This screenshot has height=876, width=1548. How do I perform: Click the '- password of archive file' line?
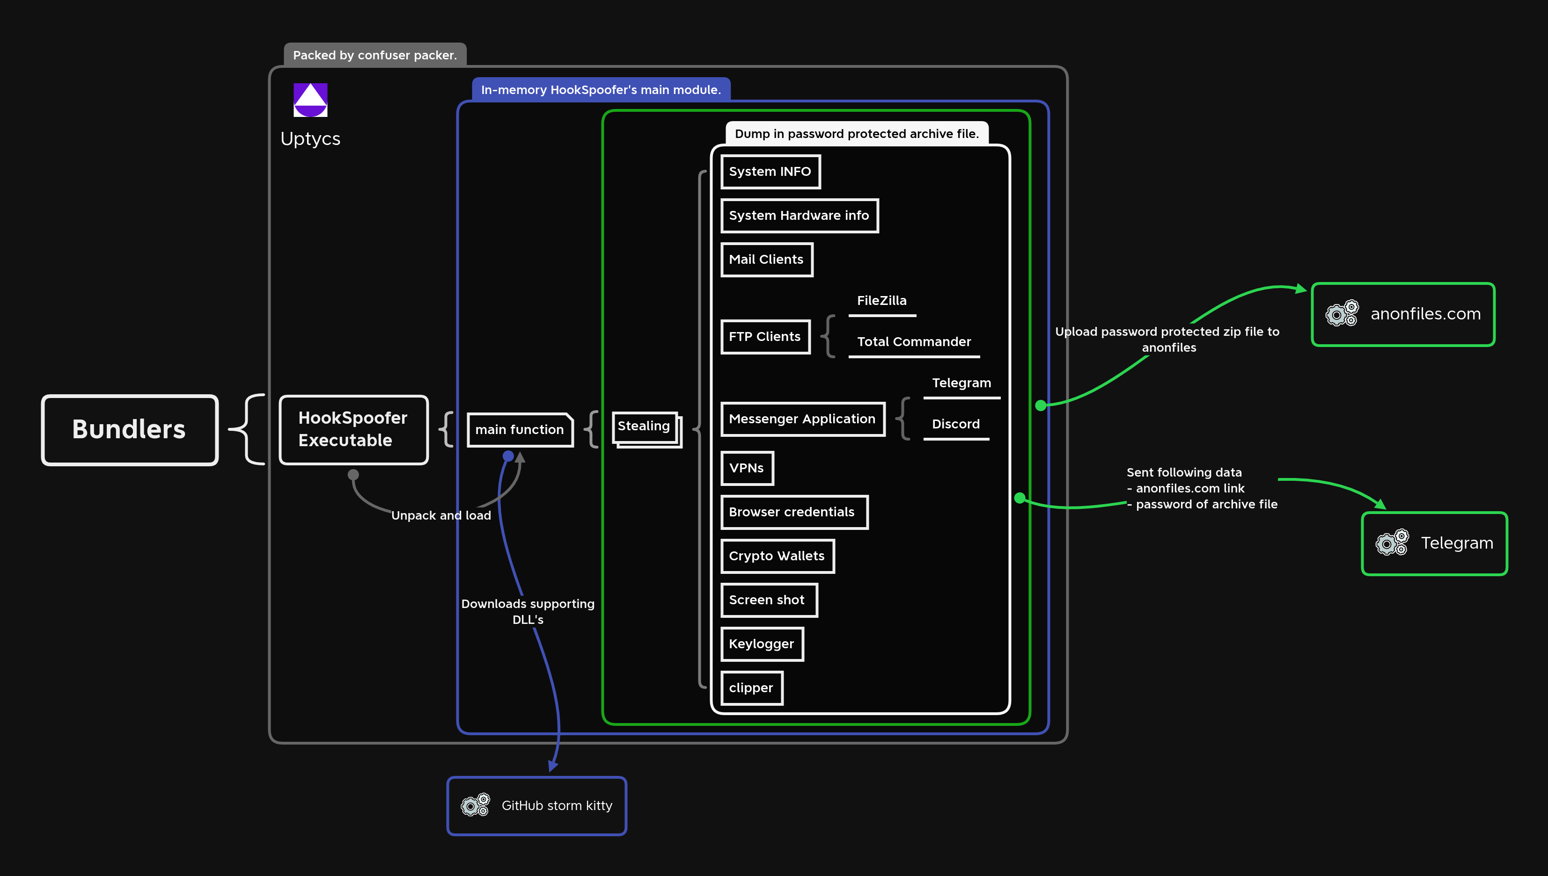point(1203,504)
